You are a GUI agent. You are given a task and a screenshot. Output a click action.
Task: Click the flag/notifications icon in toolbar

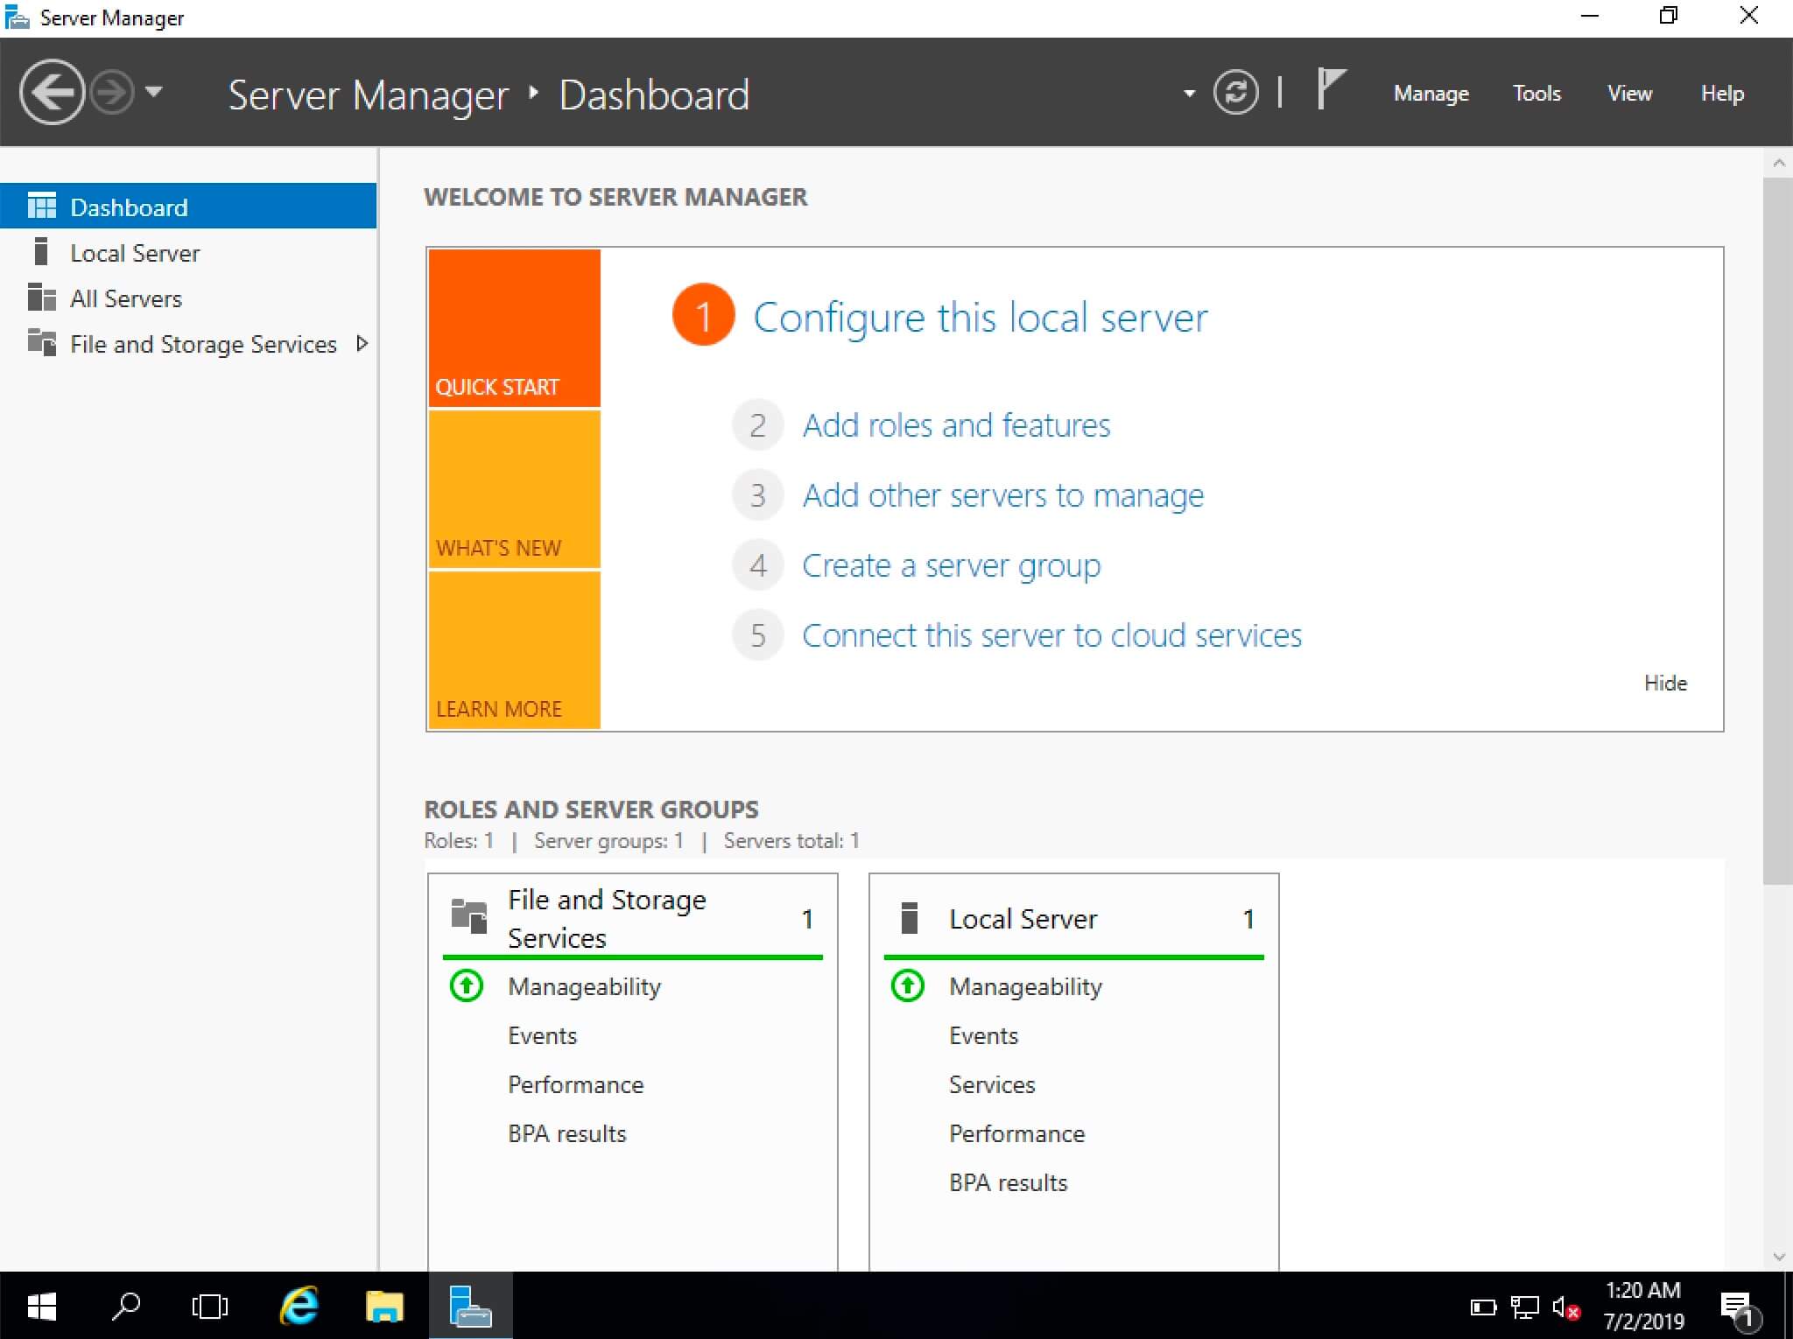pos(1329,93)
